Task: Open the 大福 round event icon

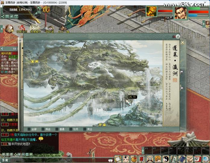Action: (9, 29)
